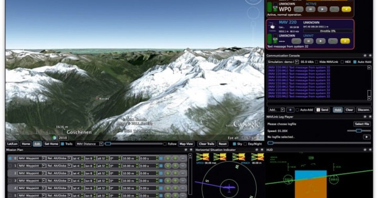Click the 2010 historical imagery icon on map
This screenshot has height=198, width=378.
tap(54, 138)
